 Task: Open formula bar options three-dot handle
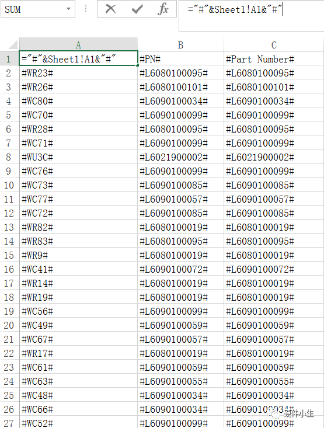86,9
